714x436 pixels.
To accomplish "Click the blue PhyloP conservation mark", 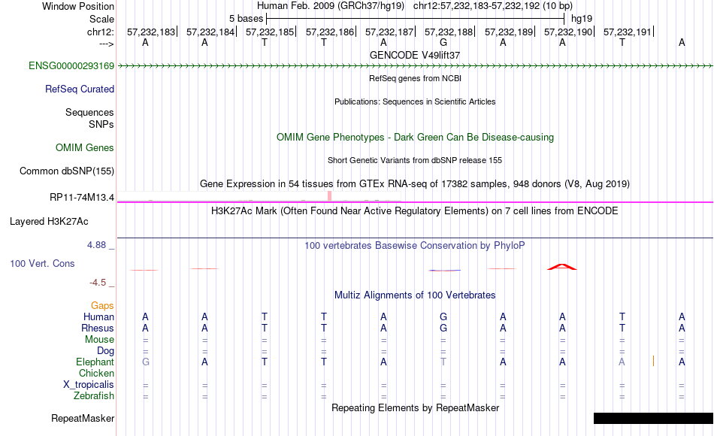I will [444, 271].
